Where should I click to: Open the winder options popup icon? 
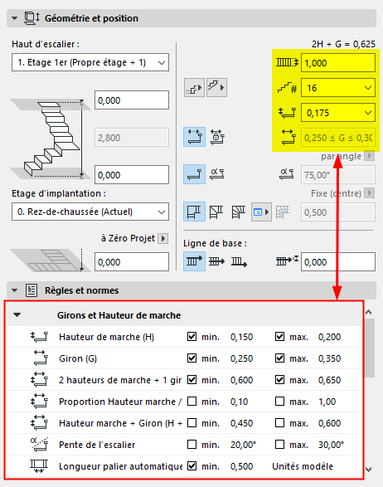pyautogui.click(x=261, y=212)
